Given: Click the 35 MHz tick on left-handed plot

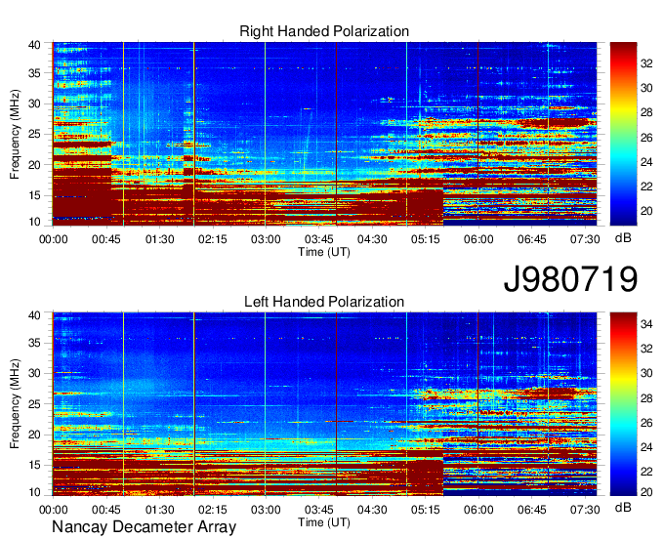Looking at the screenshot, I should 34,343.
